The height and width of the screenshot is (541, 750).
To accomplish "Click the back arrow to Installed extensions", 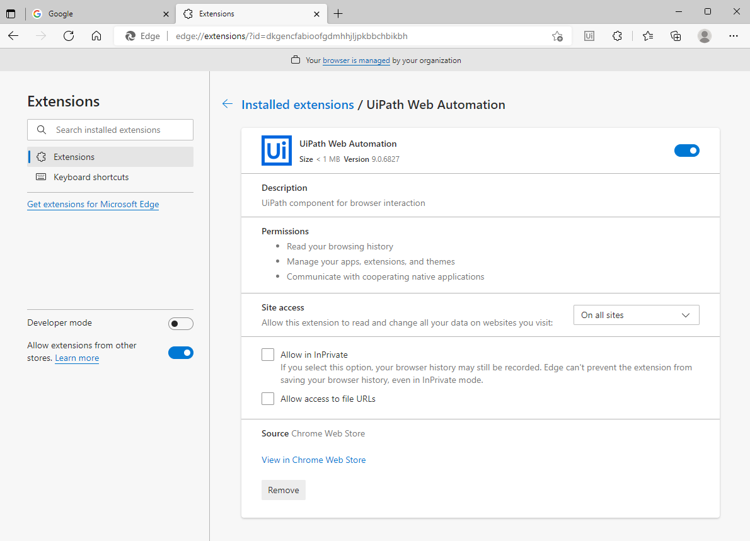I will coord(227,104).
